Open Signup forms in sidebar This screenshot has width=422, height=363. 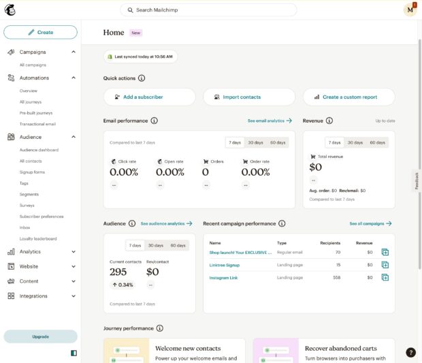click(32, 172)
